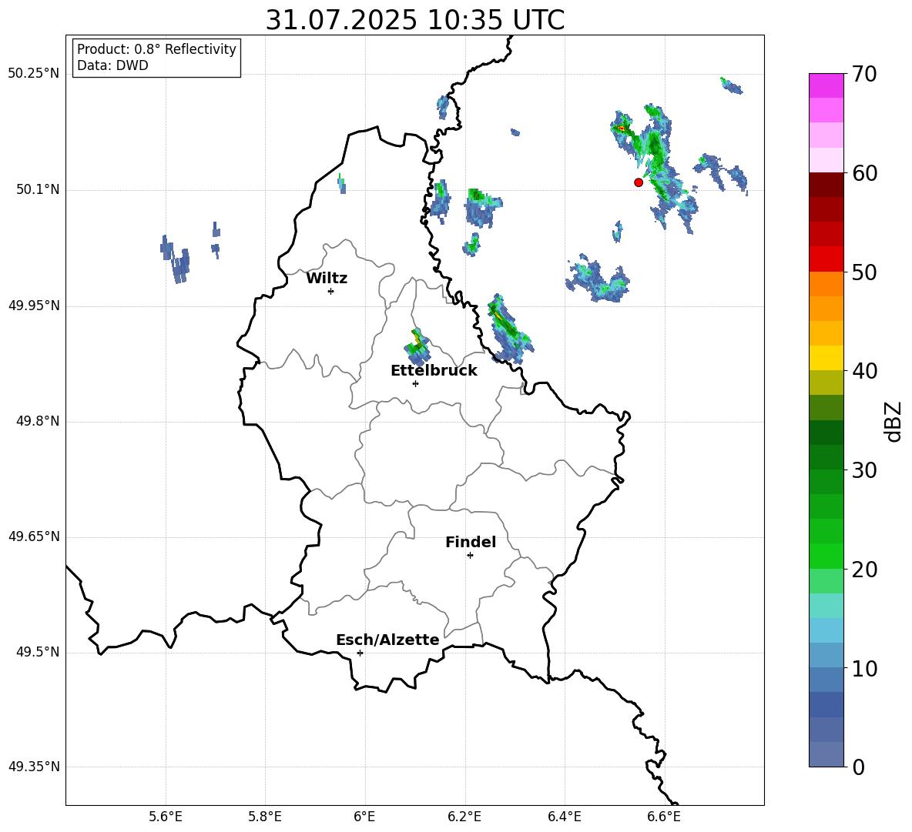Click the bright red colorbar segment near 50

826,259
